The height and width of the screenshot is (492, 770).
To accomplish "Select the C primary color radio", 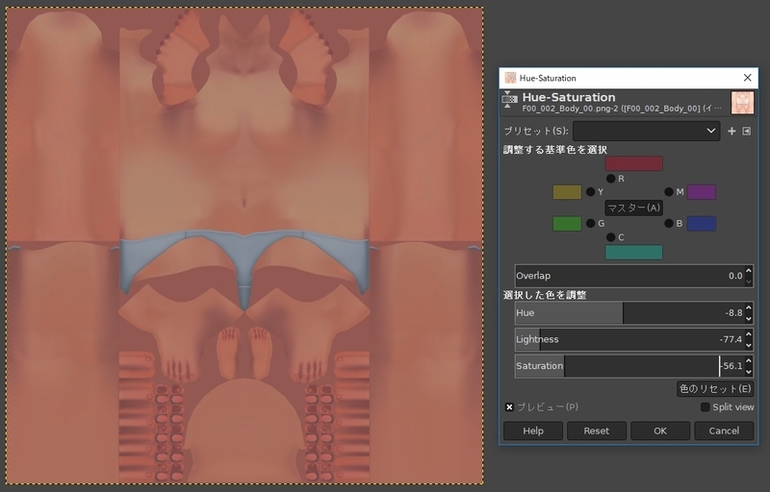I will tap(610, 237).
